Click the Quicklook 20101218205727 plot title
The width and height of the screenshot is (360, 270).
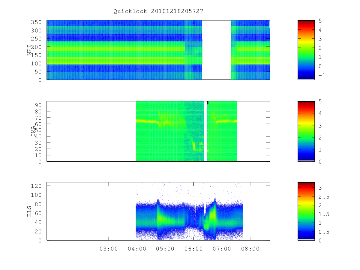tap(158, 11)
